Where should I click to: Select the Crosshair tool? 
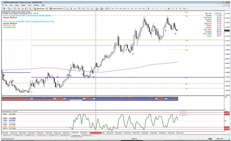pos(153,9)
